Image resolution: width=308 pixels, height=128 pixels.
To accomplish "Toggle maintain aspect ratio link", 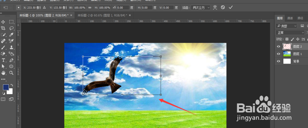I will 90,8.
